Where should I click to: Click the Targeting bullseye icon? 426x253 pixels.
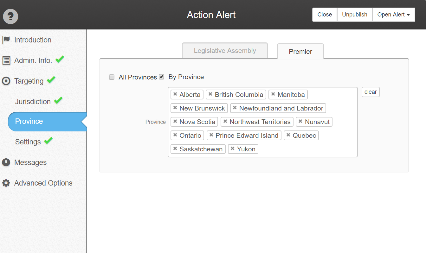pyautogui.click(x=6, y=81)
